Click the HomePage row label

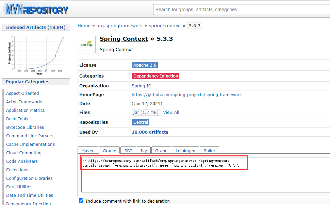92,95
